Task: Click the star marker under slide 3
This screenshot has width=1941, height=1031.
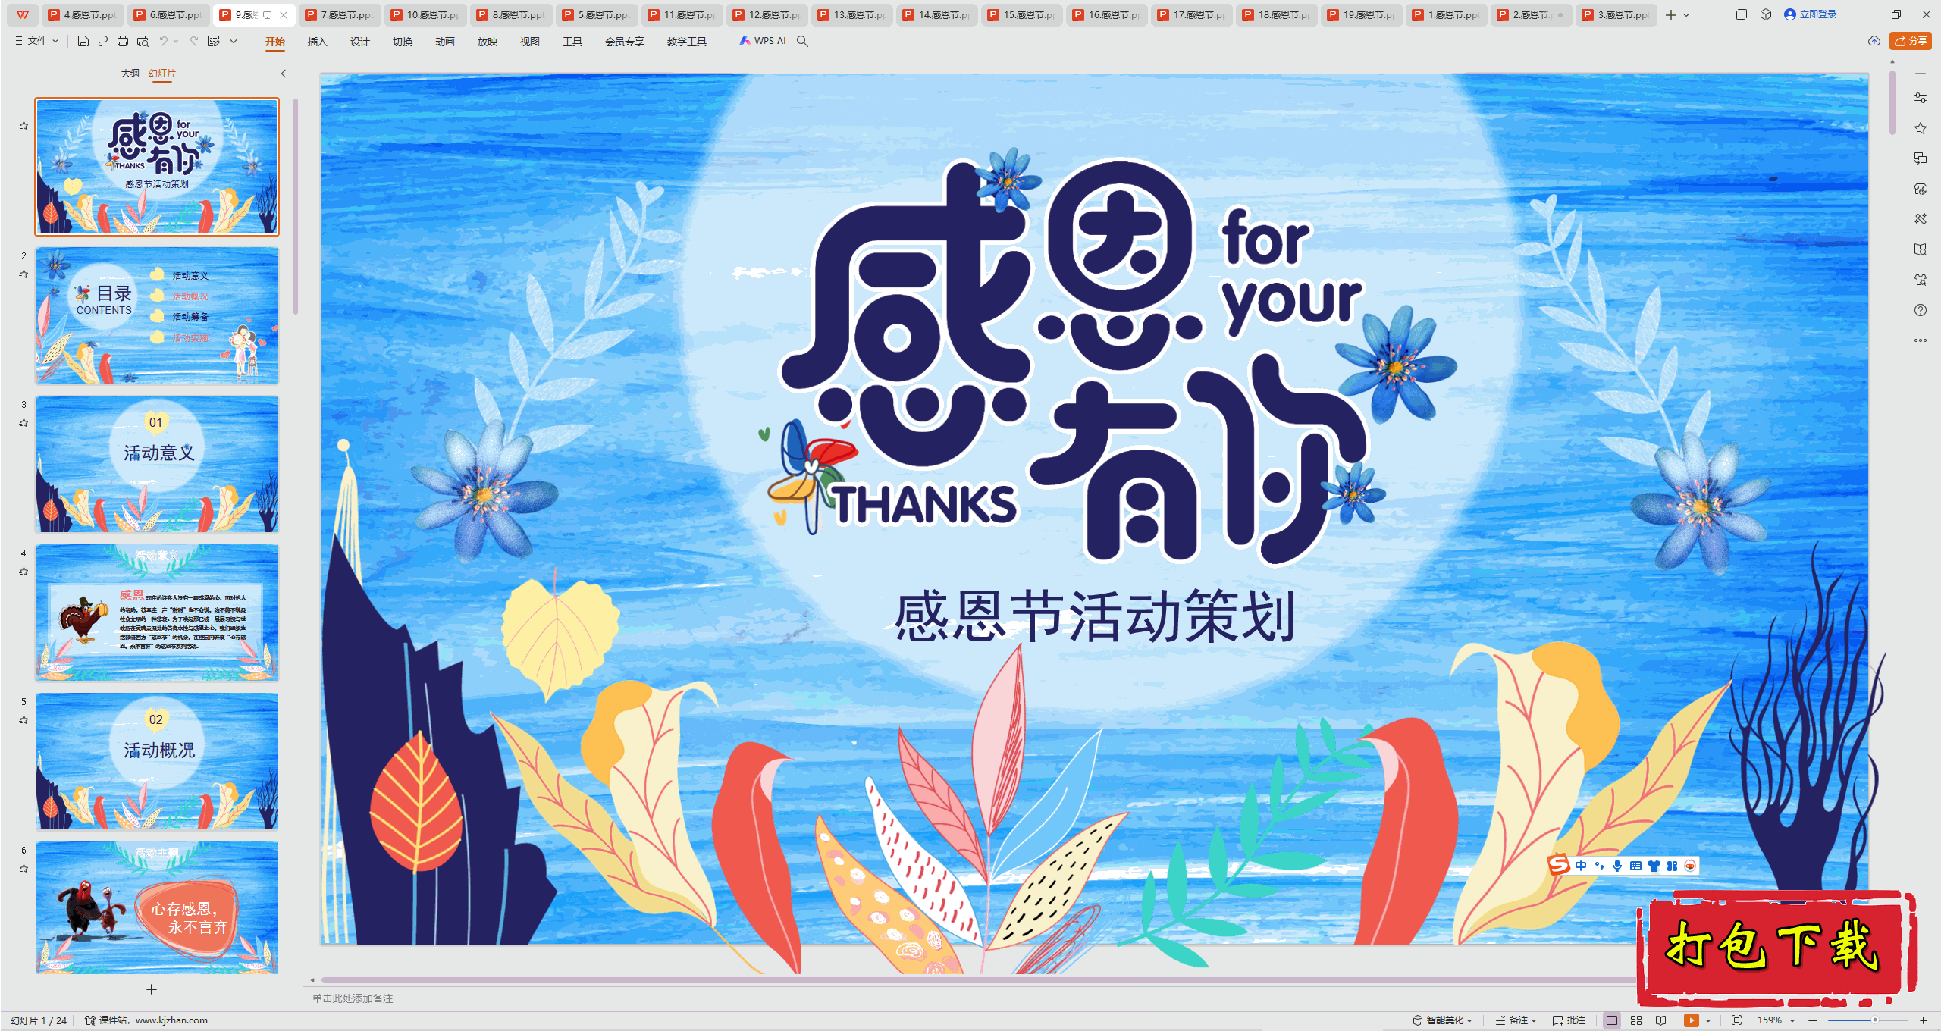Action: pos(24,423)
